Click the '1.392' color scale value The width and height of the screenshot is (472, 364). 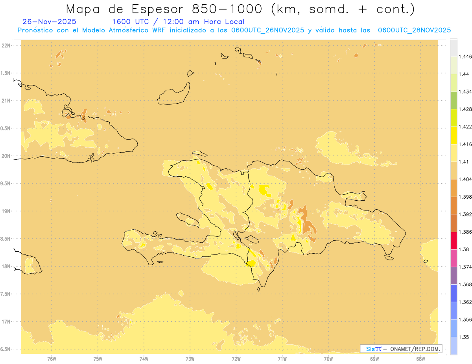465,214
